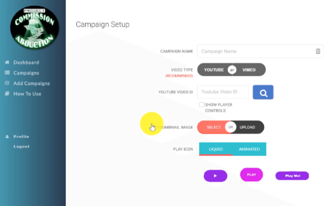The width and height of the screenshot is (335, 206).
Task: Click the blue magnifier search button
Action: coord(263,92)
